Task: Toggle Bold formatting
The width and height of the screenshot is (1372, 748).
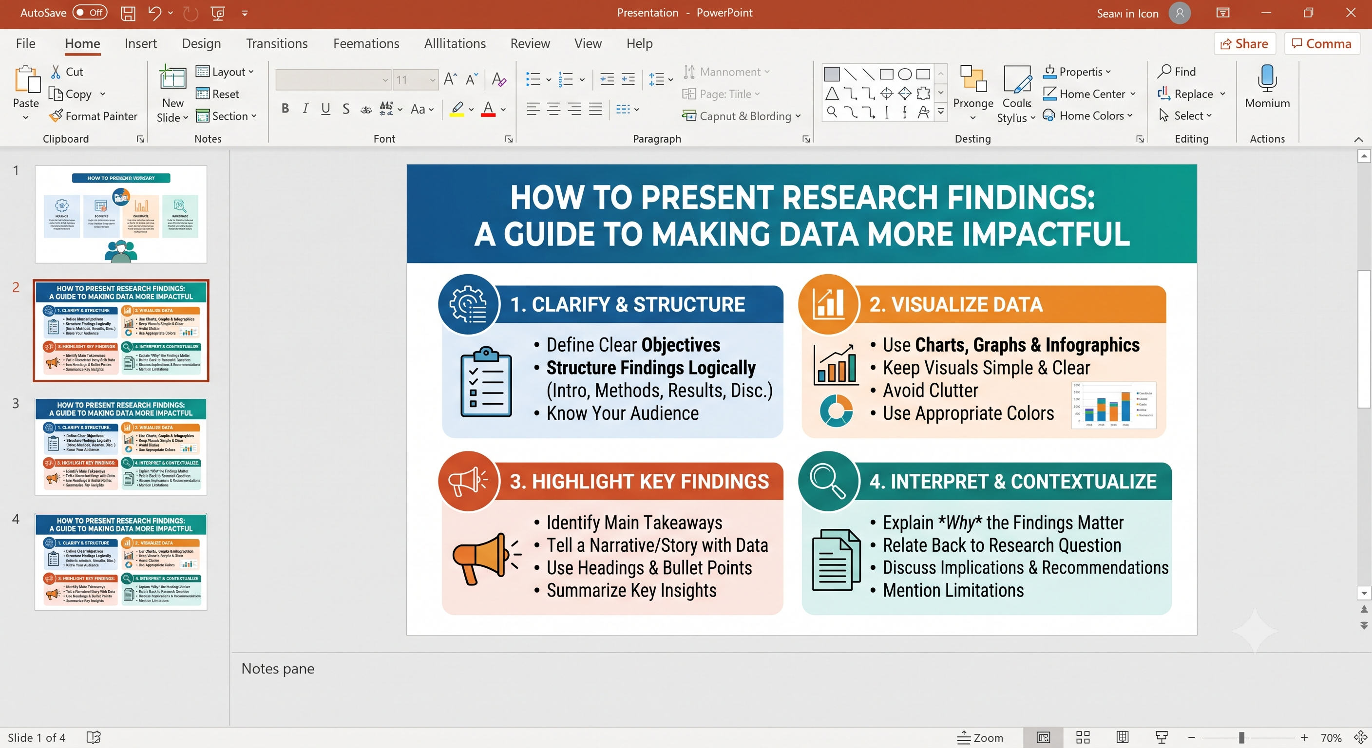Action: point(286,109)
